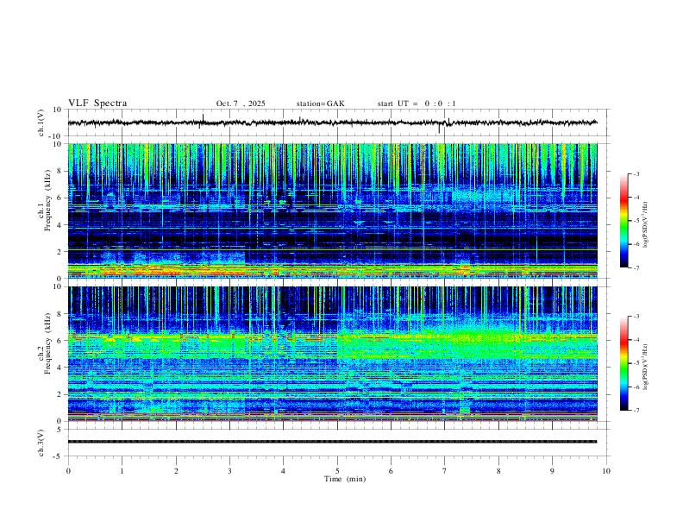The image size is (683, 528).
Task: Click the "start UT = 0 : 0 : 1" text
Action: pyautogui.click(x=417, y=104)
